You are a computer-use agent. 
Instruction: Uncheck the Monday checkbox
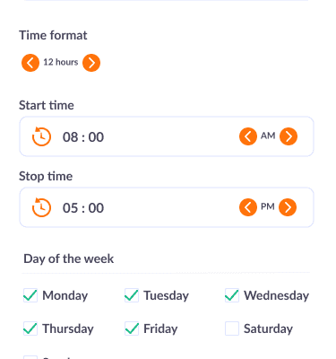click(30, 295)
